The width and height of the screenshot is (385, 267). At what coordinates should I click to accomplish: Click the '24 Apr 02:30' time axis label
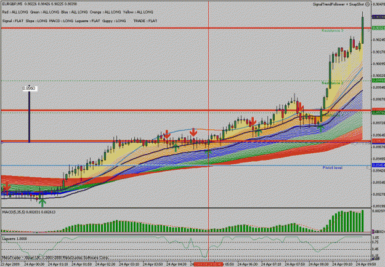click(x=105, y=265)
